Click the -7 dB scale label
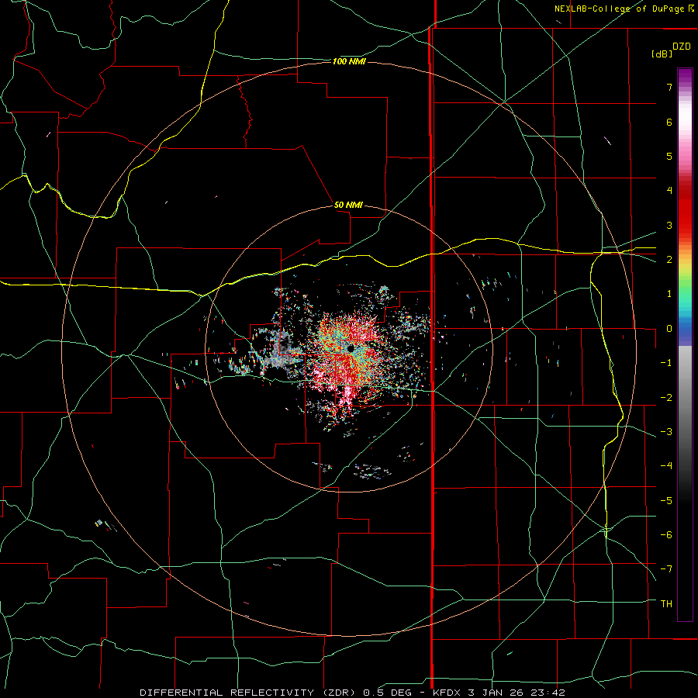This screenshot has width=698, height=698. point(666,569)
